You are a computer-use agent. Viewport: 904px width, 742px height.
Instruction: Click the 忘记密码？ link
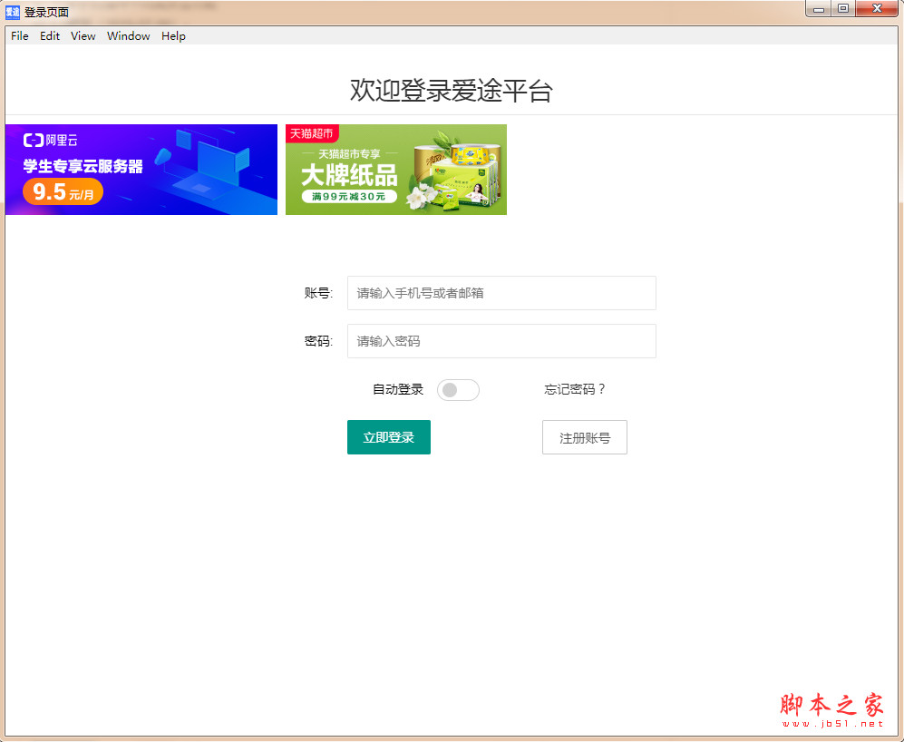(x=575, y=389)
